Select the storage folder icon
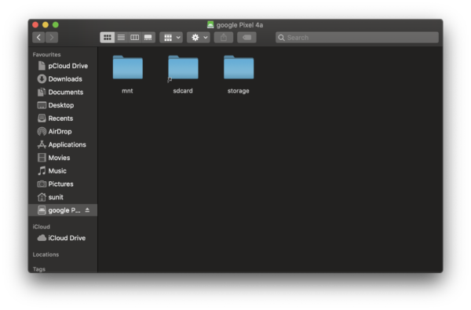Image resolution: width=471 pixels, height=310 pixels. (239, 67)
